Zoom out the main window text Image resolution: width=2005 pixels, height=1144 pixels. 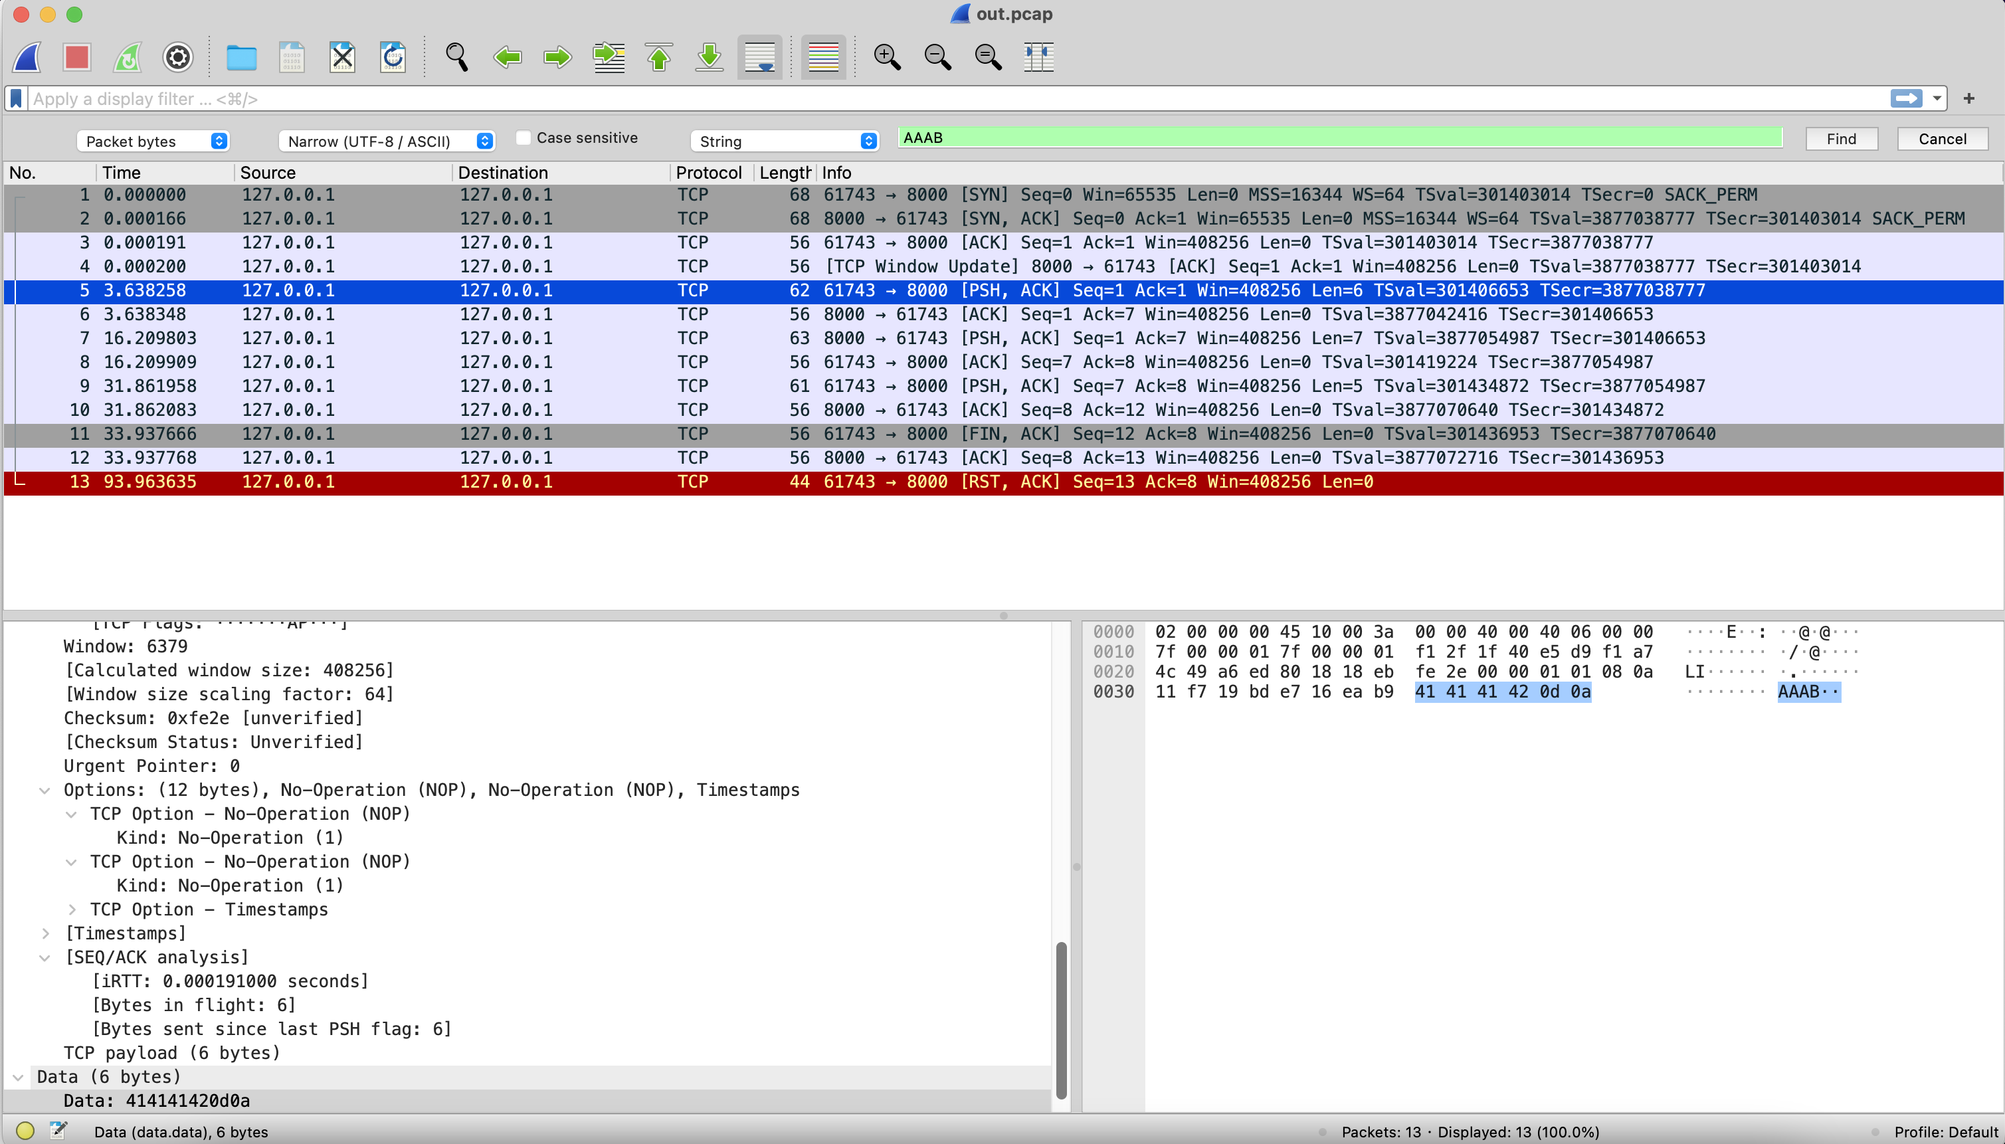(x=937, y=56)
